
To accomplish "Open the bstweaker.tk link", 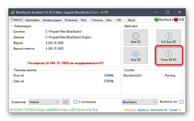I will point(159,110).
